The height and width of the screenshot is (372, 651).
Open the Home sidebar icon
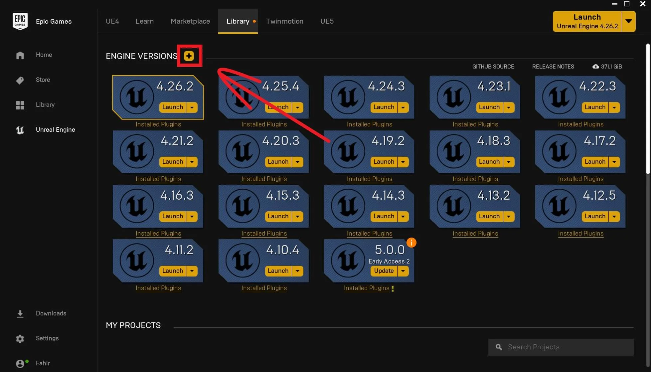click(20, 55)
